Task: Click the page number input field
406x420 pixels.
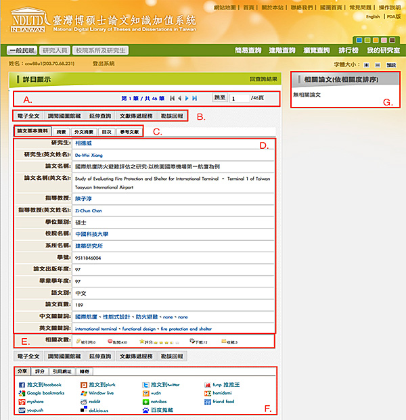Action: click(239, 98)
